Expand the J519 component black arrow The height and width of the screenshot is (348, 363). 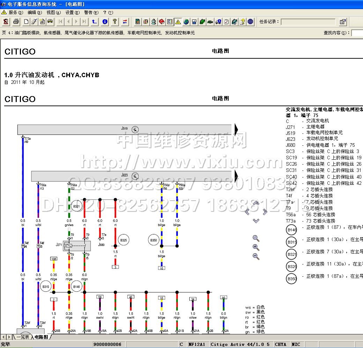click(236, 130)
